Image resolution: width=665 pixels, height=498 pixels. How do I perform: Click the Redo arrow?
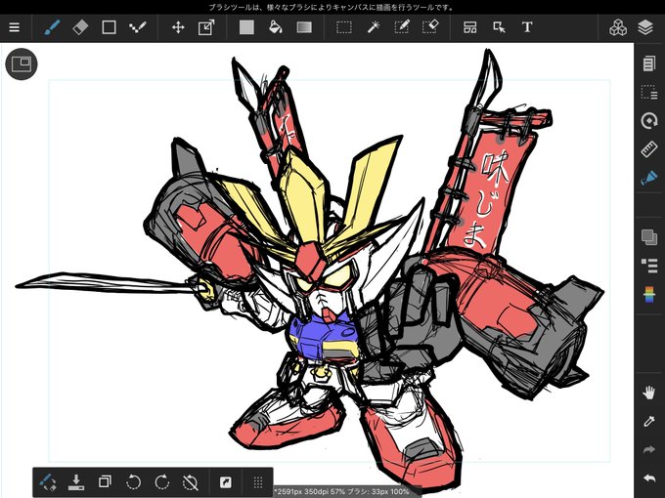pyautogui.click(x=649, y=450)
